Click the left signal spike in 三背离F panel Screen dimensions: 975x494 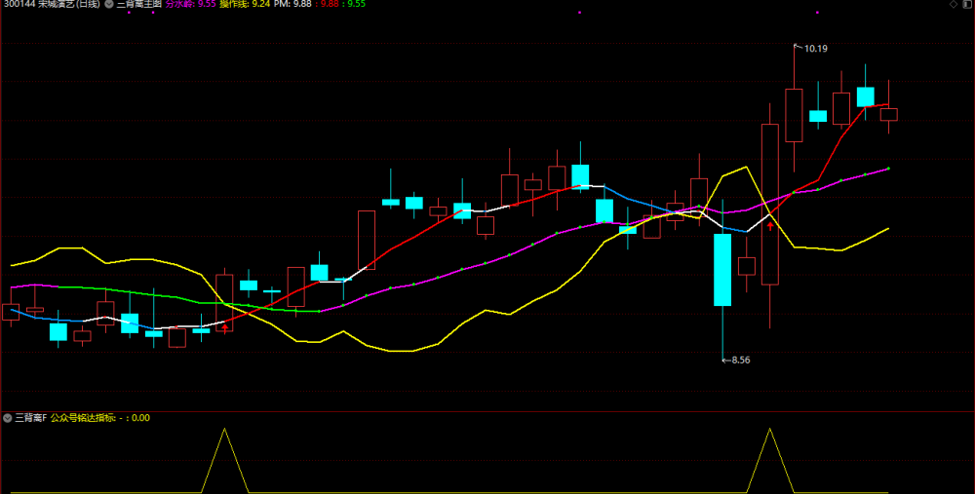pyautogui.click(x=224, y=460)
